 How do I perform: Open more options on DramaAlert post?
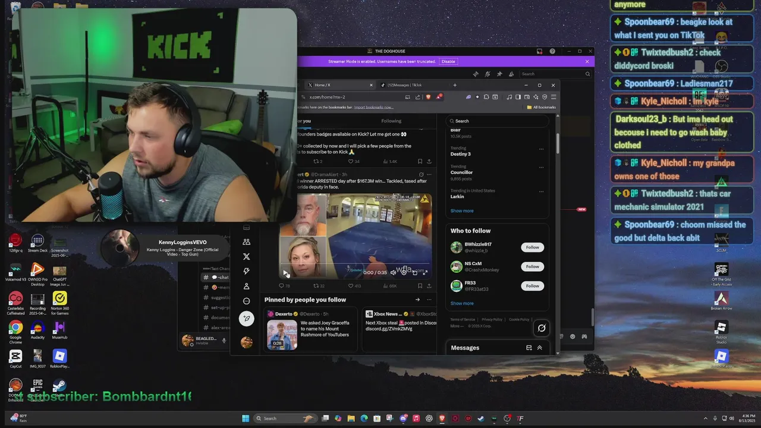click(x=429, y=175)
